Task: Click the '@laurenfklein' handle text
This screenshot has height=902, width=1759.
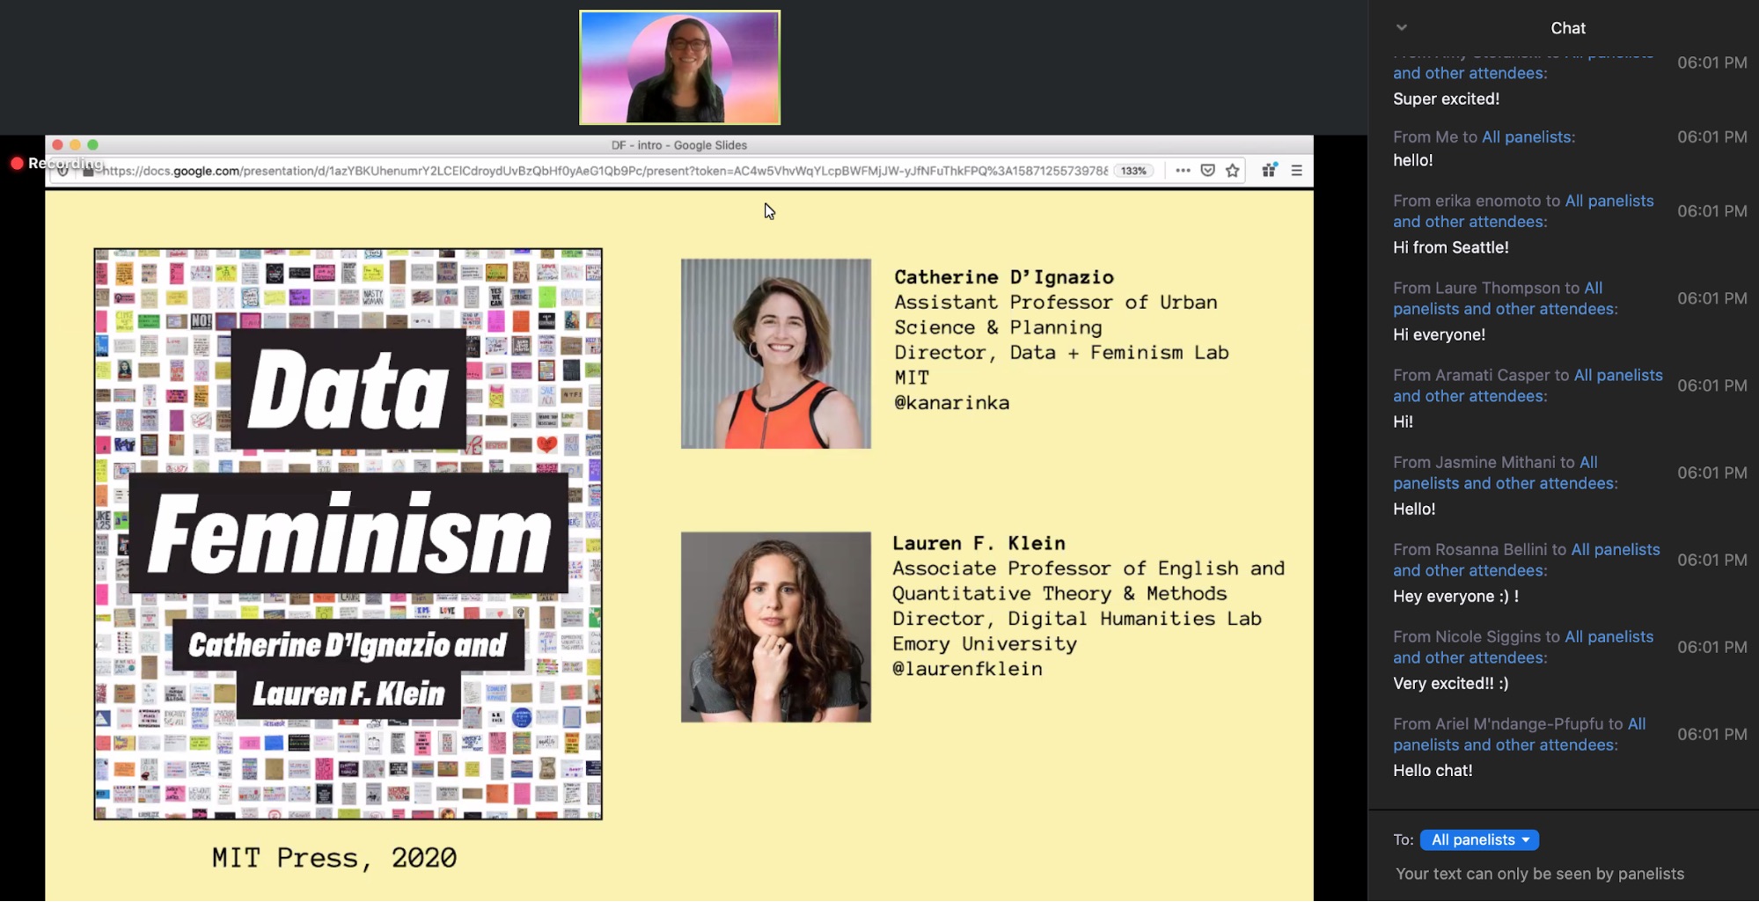Action: point(967,669)
